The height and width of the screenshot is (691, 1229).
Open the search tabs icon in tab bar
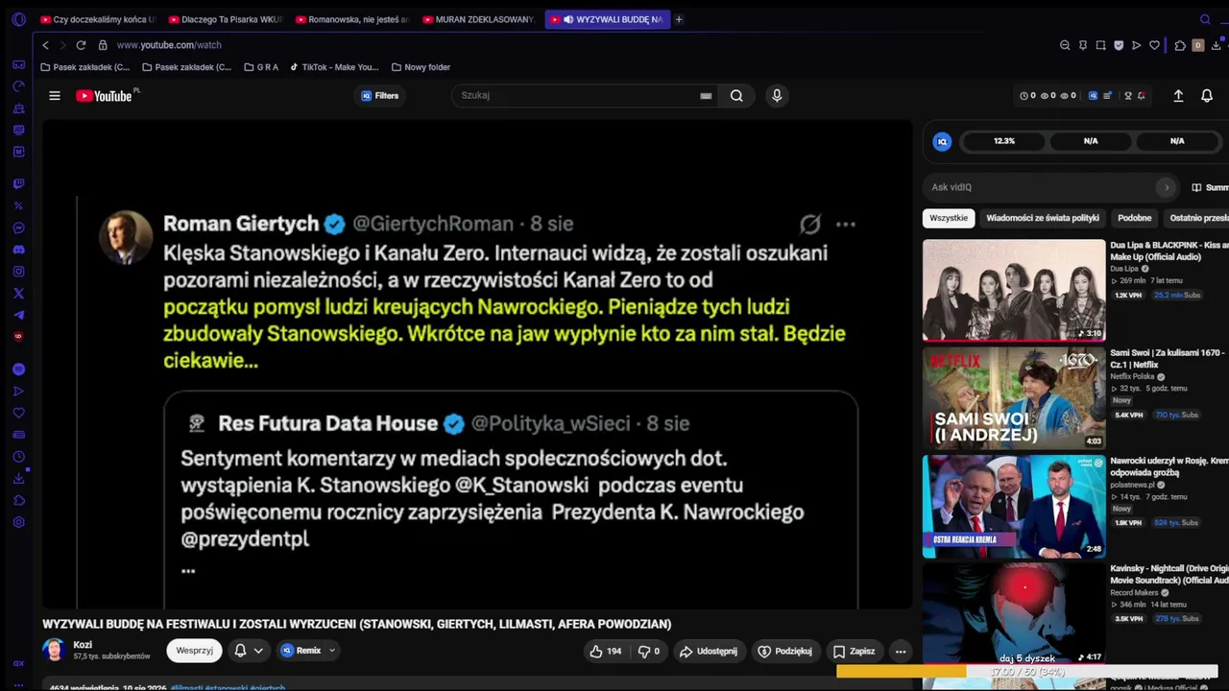pos(1205,19)
